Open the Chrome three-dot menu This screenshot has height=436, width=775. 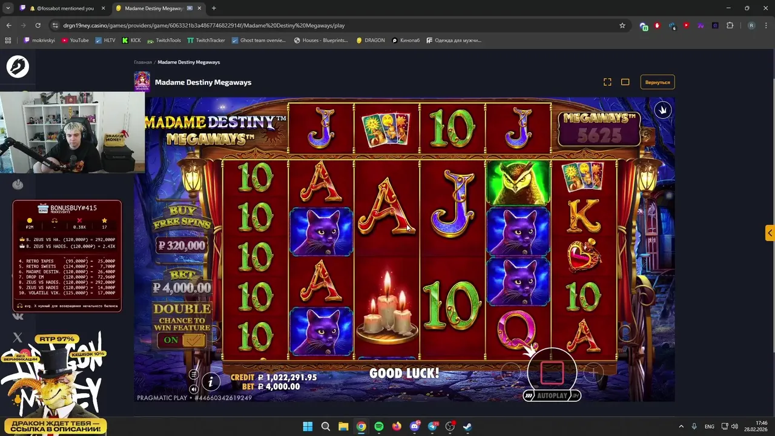(x=766, y=25)
